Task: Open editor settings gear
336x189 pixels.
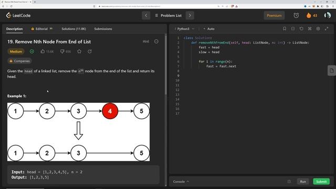Action: click(x=318, y=28)
